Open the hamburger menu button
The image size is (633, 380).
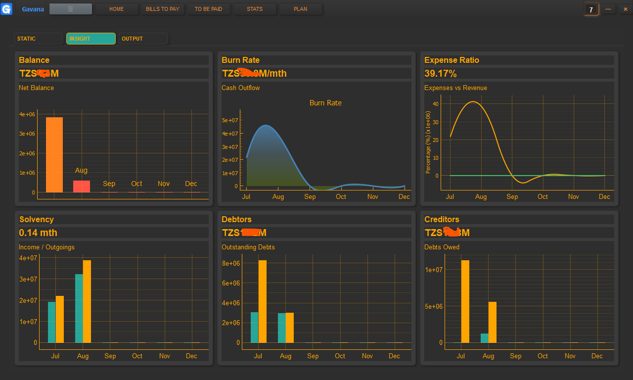tap(71, 9)
